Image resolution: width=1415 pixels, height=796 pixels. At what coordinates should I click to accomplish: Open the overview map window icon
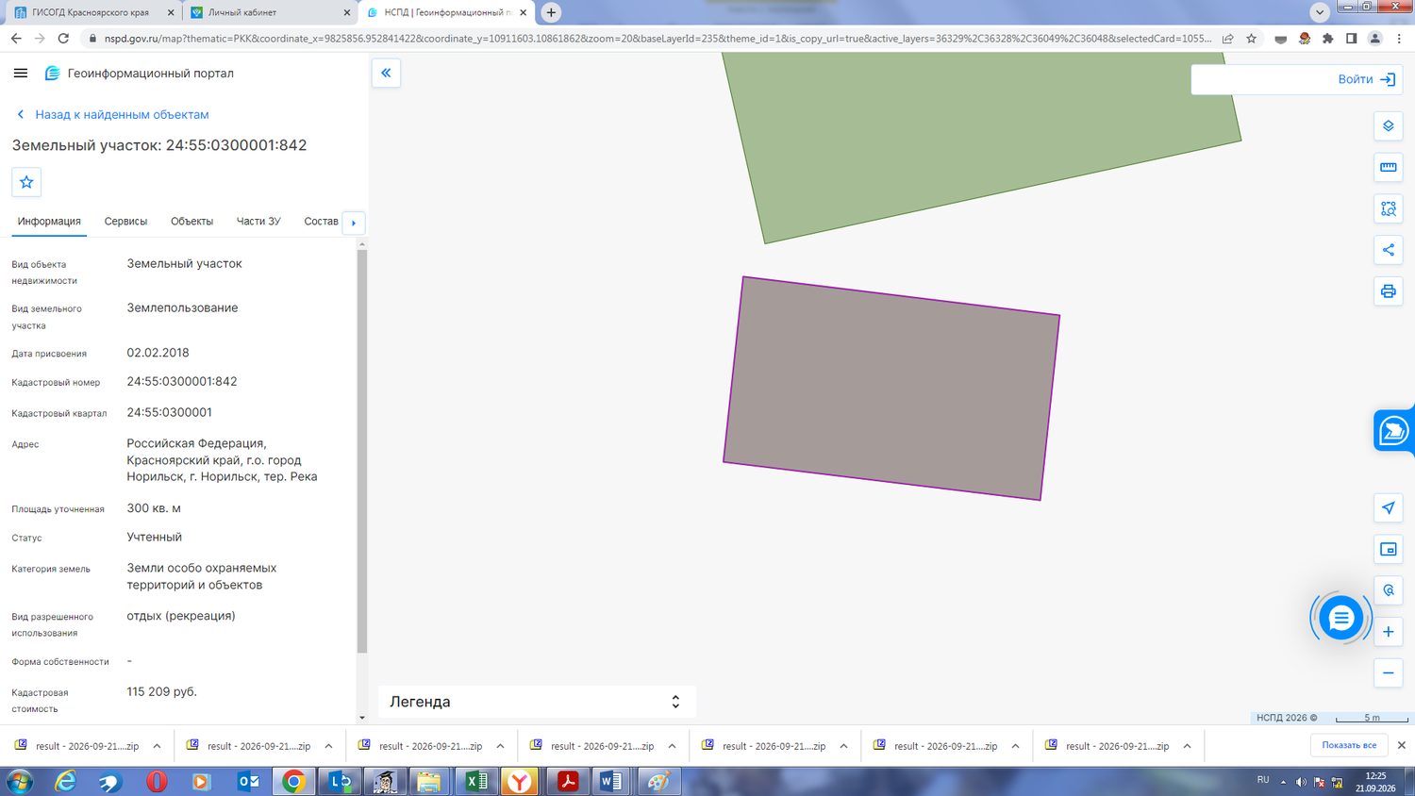pyautogui.click(x=1388, y=549)
